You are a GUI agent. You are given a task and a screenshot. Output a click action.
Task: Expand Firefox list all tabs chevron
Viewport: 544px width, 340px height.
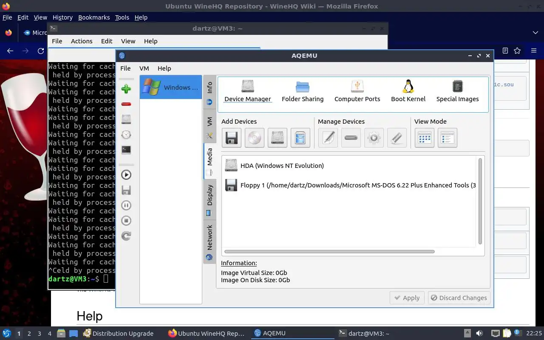(x=535, y=33)
